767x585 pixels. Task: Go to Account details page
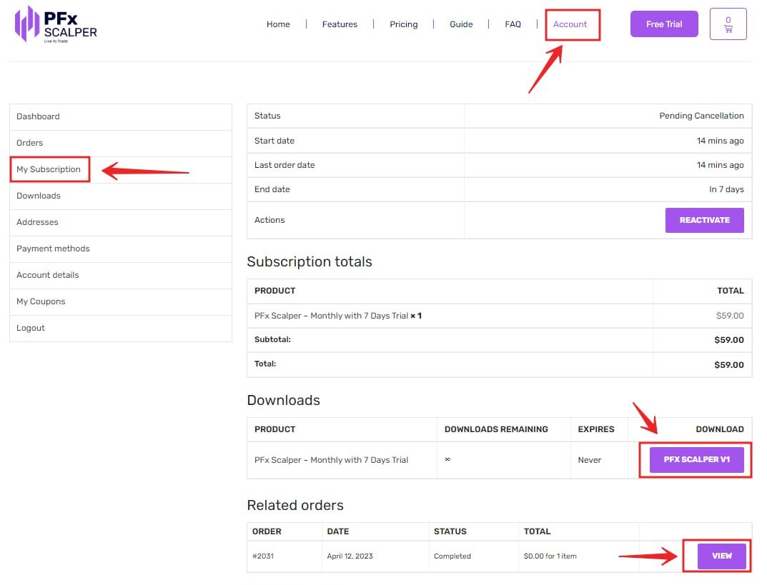[48, 275]
